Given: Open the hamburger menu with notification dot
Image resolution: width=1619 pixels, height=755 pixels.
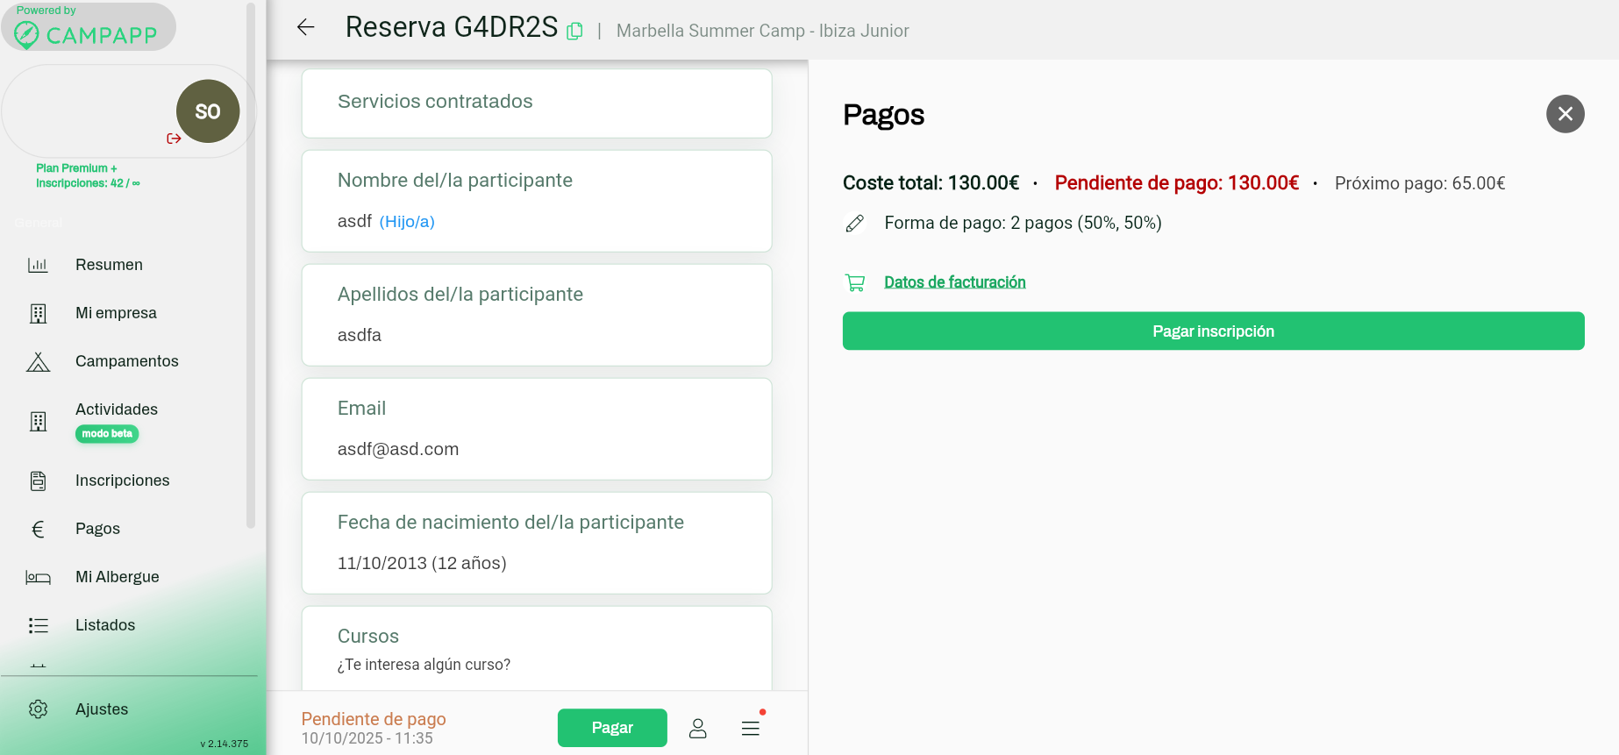Looking at the screenshot, I should pyautogui.click(x=751, y=728).
